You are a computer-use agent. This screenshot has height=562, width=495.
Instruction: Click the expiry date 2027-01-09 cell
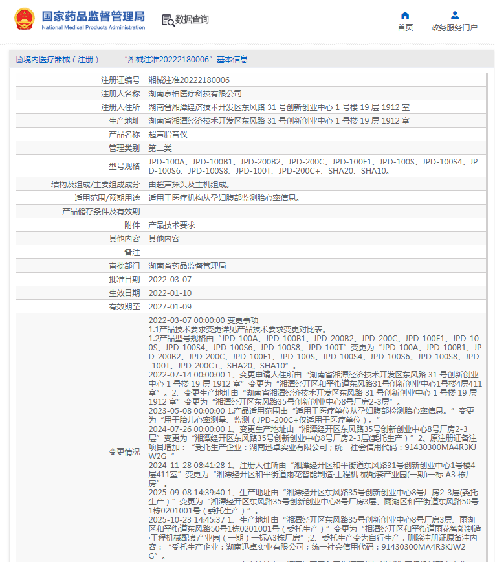pos(170,307)
